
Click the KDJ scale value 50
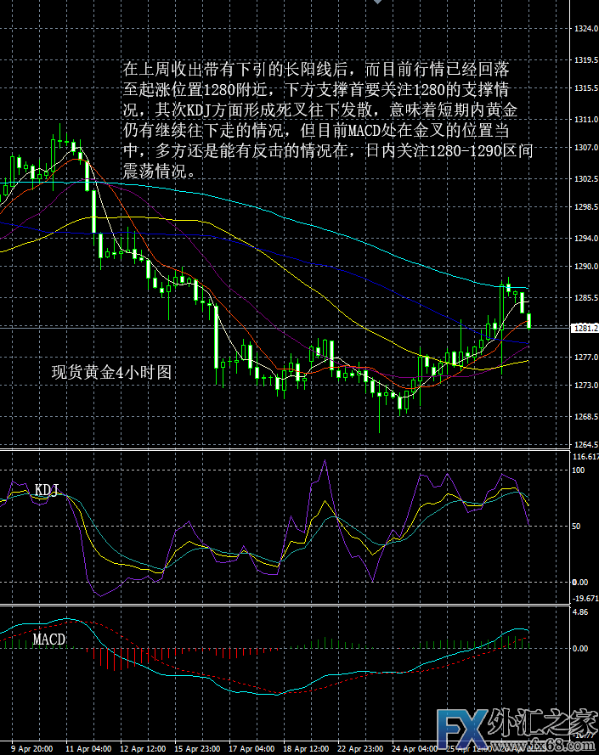[x=579, y=527]
